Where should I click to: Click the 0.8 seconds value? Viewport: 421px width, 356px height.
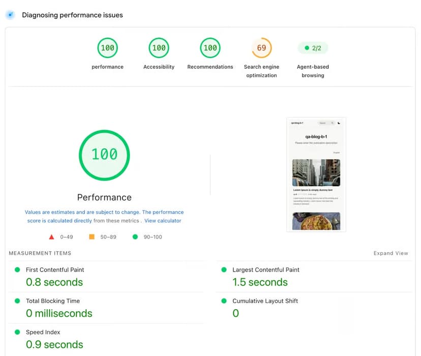tap(54, 282)
